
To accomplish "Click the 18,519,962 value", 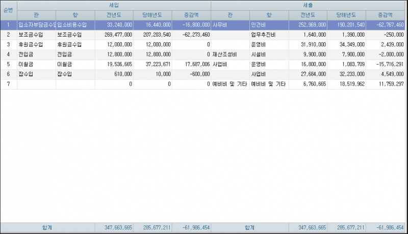I will point(352,84).
